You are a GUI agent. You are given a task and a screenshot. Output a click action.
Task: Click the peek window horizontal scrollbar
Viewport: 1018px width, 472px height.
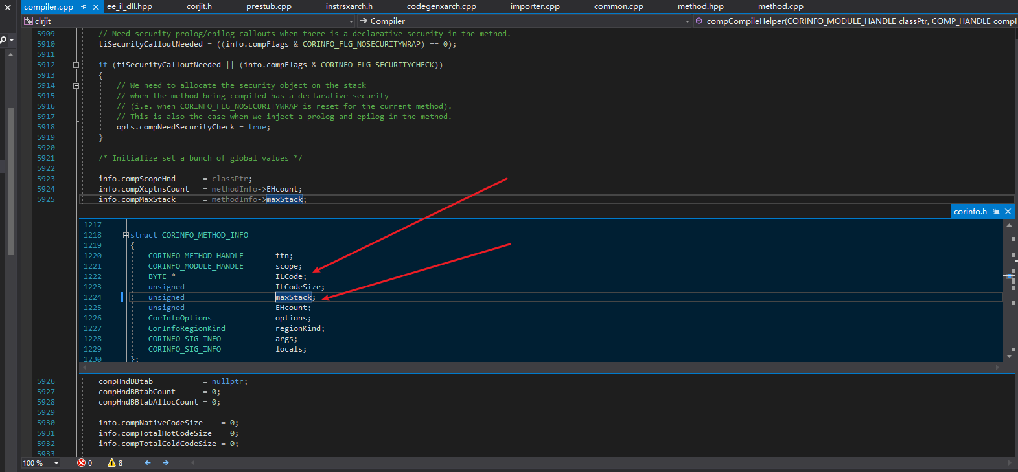540,367
